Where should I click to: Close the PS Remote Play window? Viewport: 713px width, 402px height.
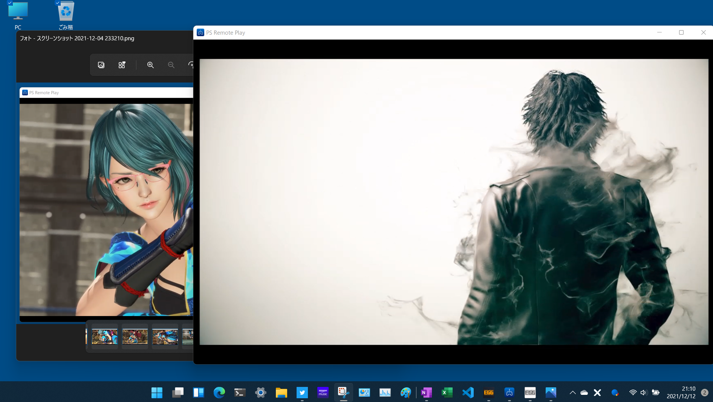point(703,32)
